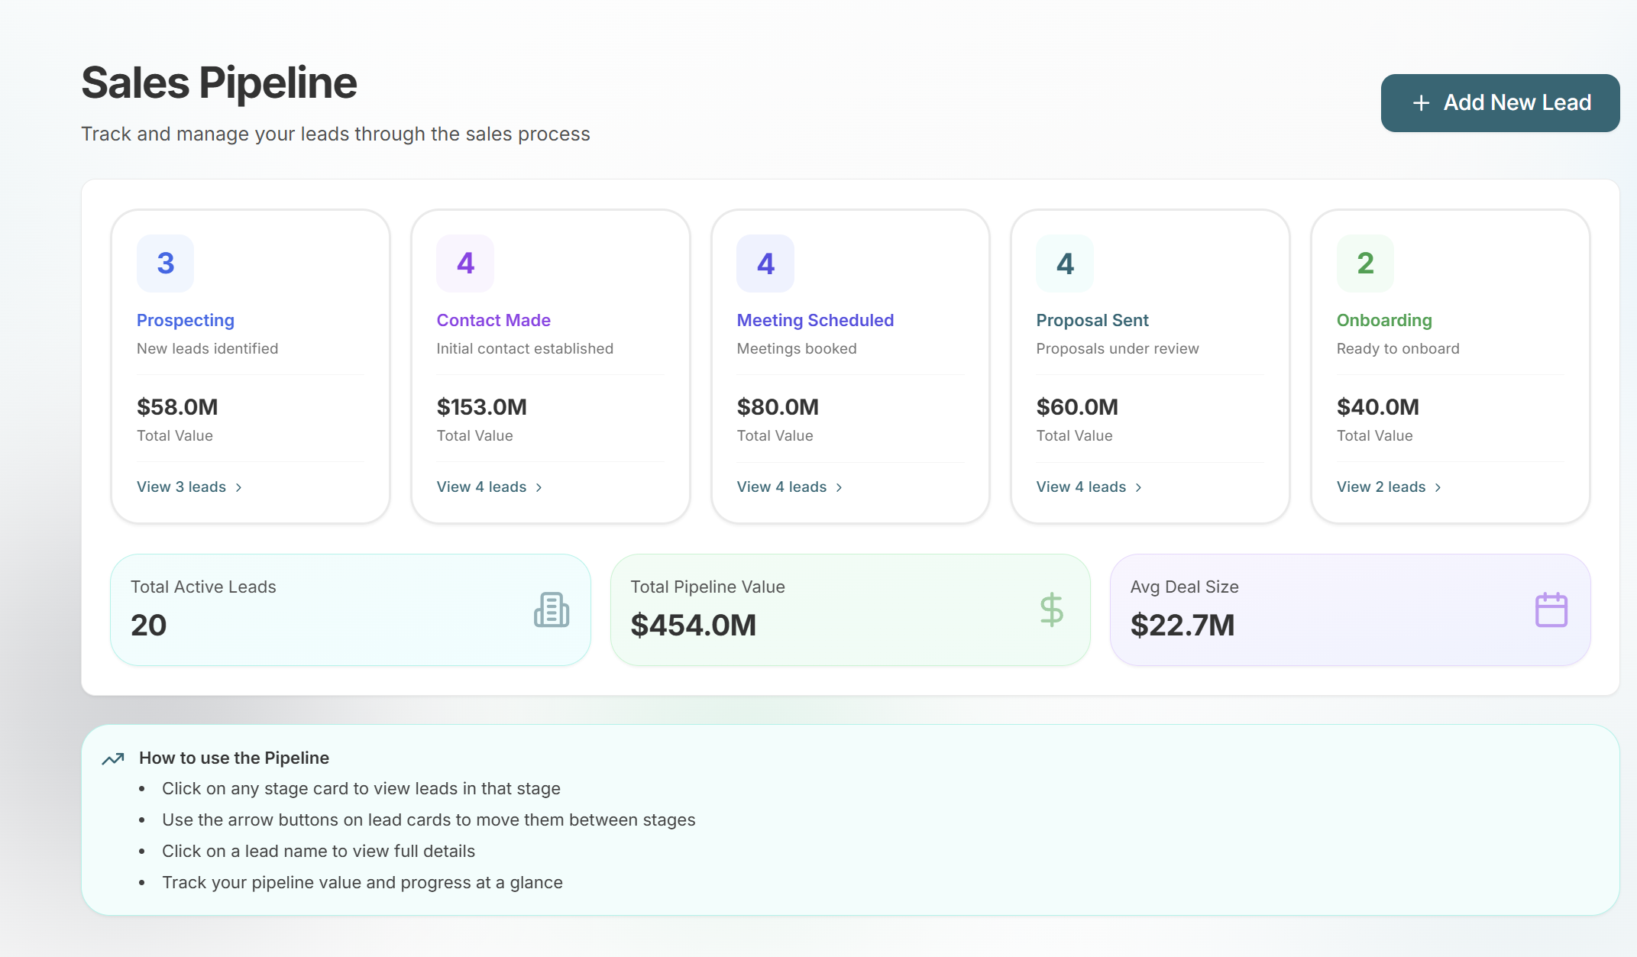This screenshot has width=1637, height=957.
Task: Select the Meeting Scheduled stage title
Action: tap(814, 320)
